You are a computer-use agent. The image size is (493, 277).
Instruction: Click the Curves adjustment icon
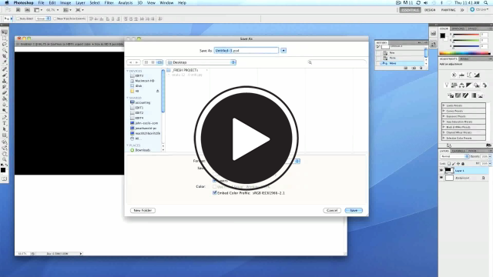point(469,75)
